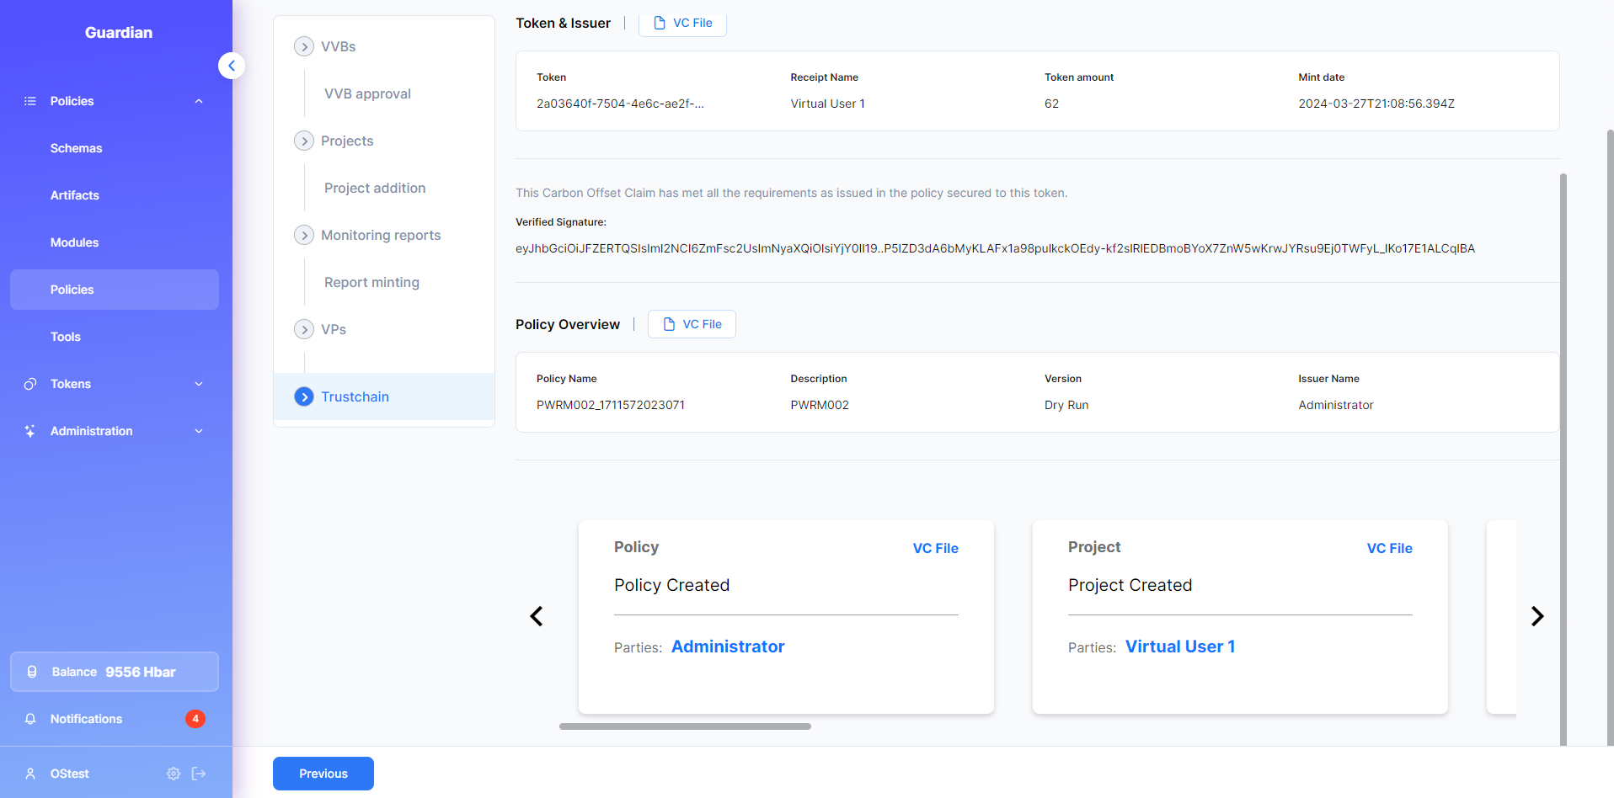Collapse the Policies section in the sidebar
Viewport: 1614px width, 798px height.
pyautogui.click(x=199, y=101)
